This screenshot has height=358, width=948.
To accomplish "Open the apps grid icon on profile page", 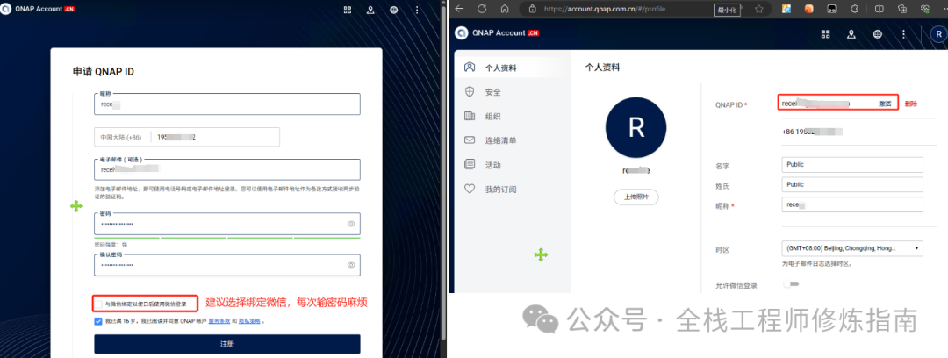I will click(825, 33).
